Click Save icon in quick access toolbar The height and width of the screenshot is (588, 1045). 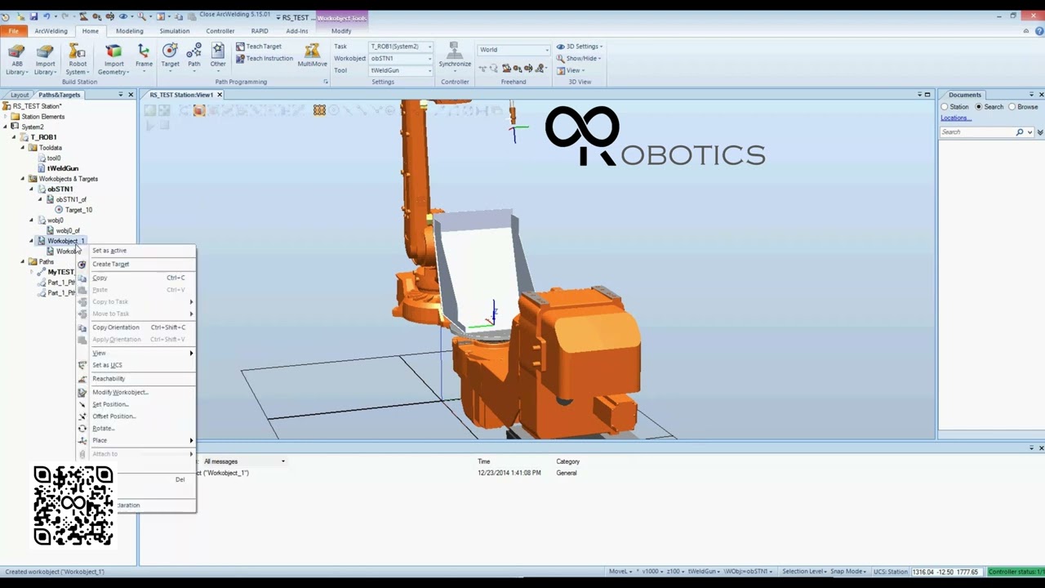[33, 16]
